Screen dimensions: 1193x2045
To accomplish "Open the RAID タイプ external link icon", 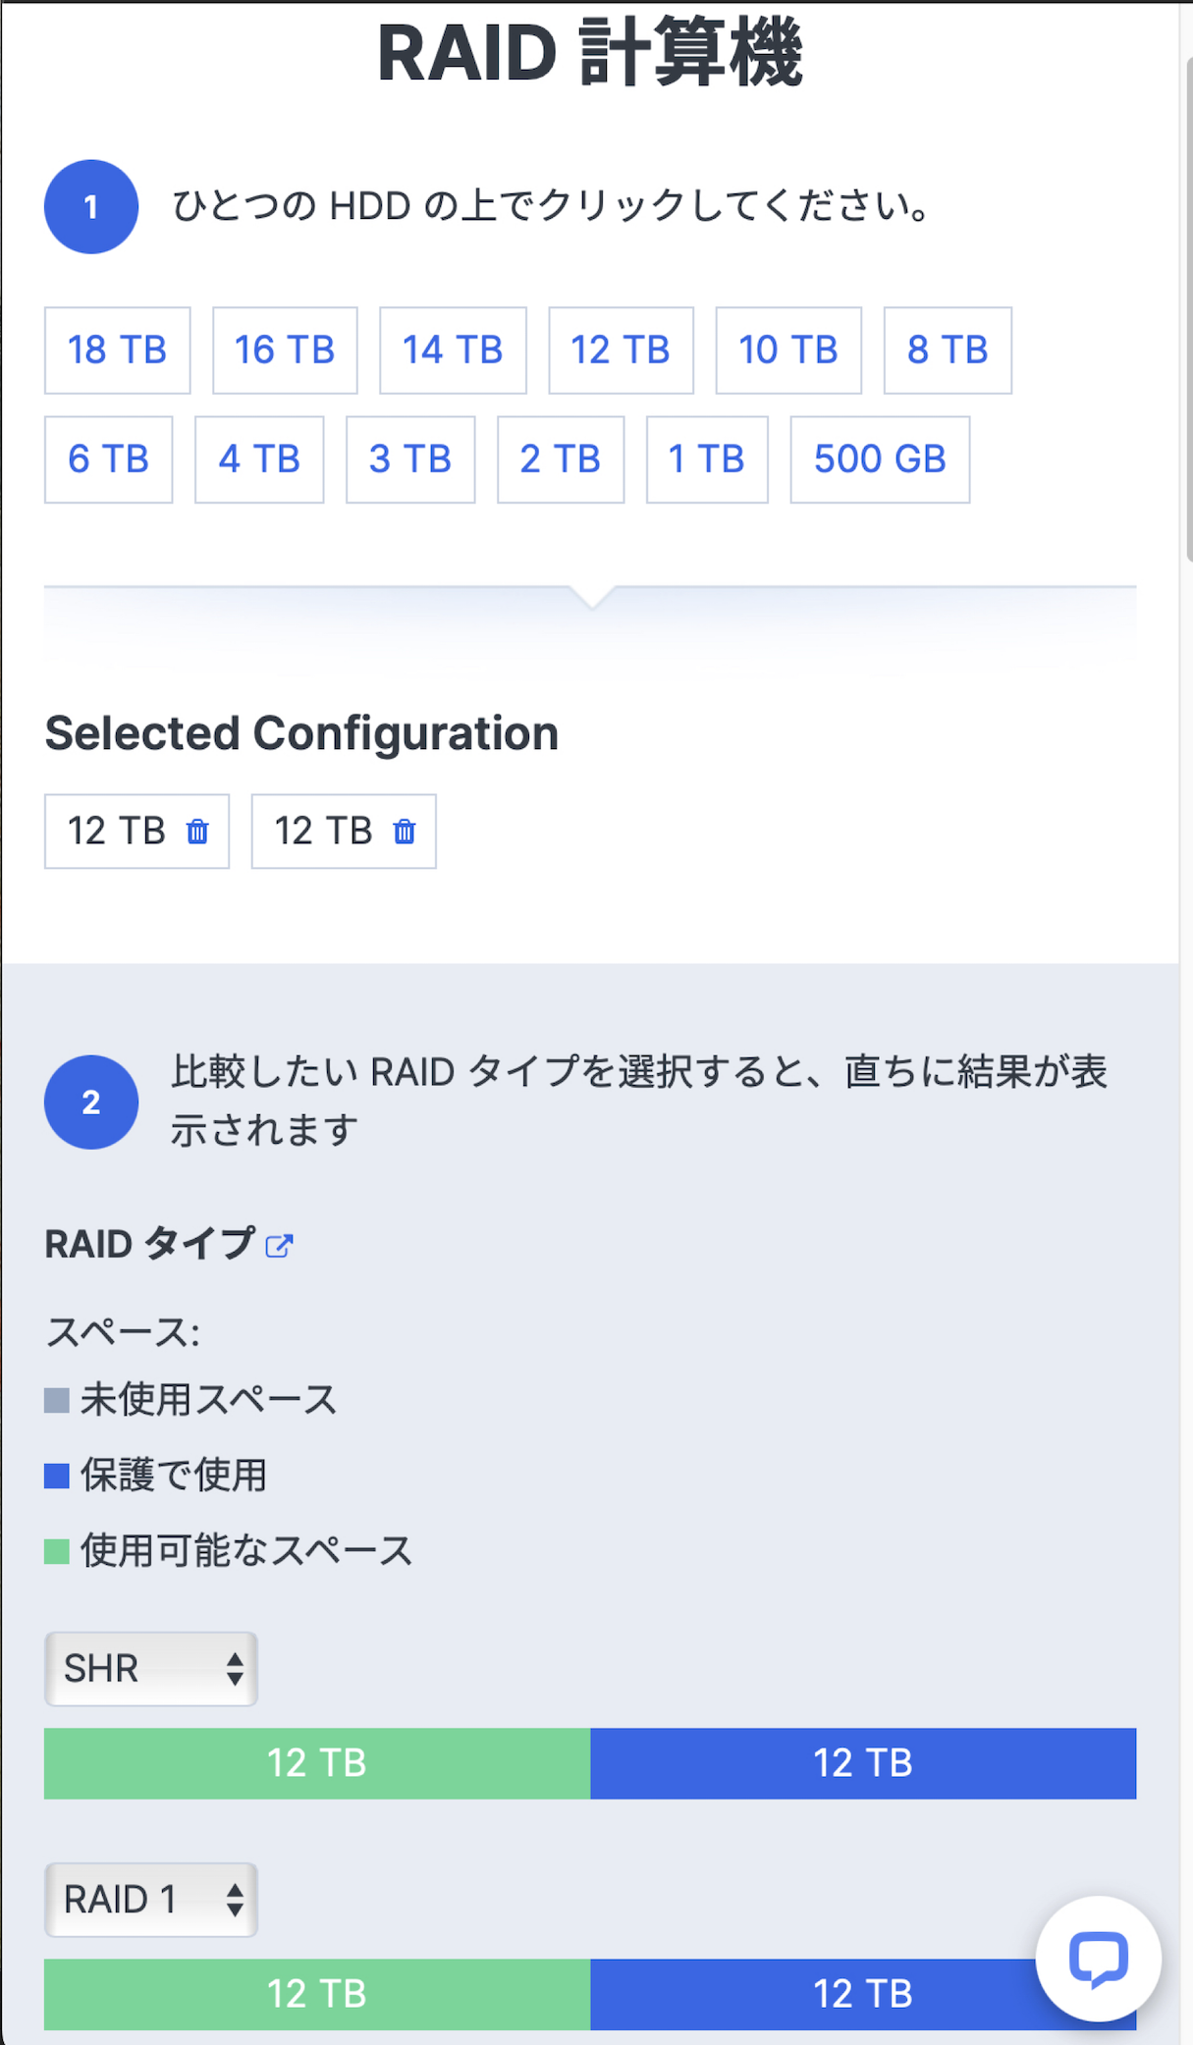I will tap(280, 1245).
